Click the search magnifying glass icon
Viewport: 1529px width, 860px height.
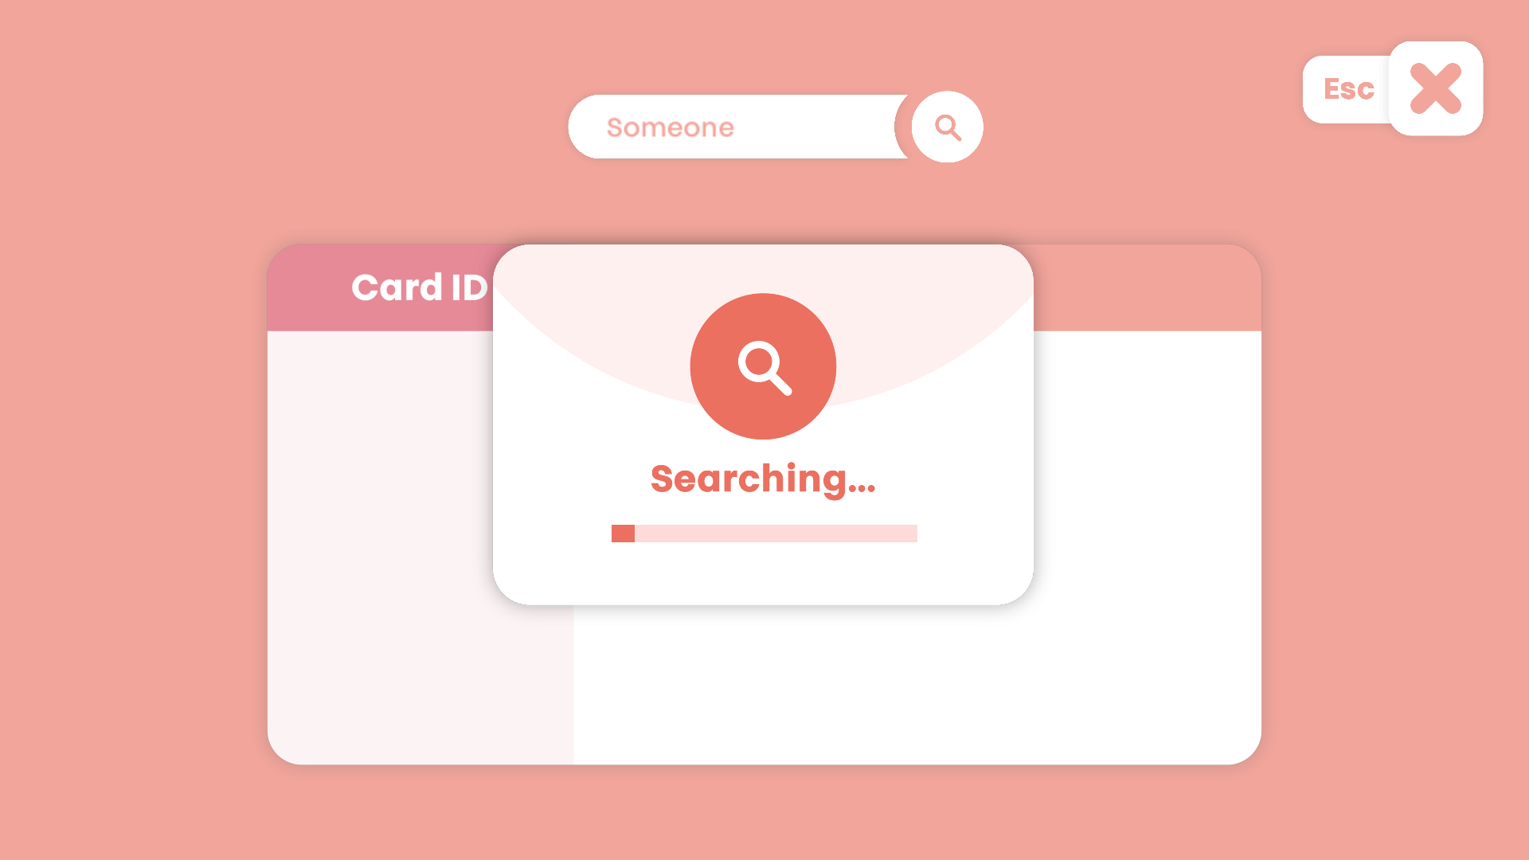(x=945, y=126)
